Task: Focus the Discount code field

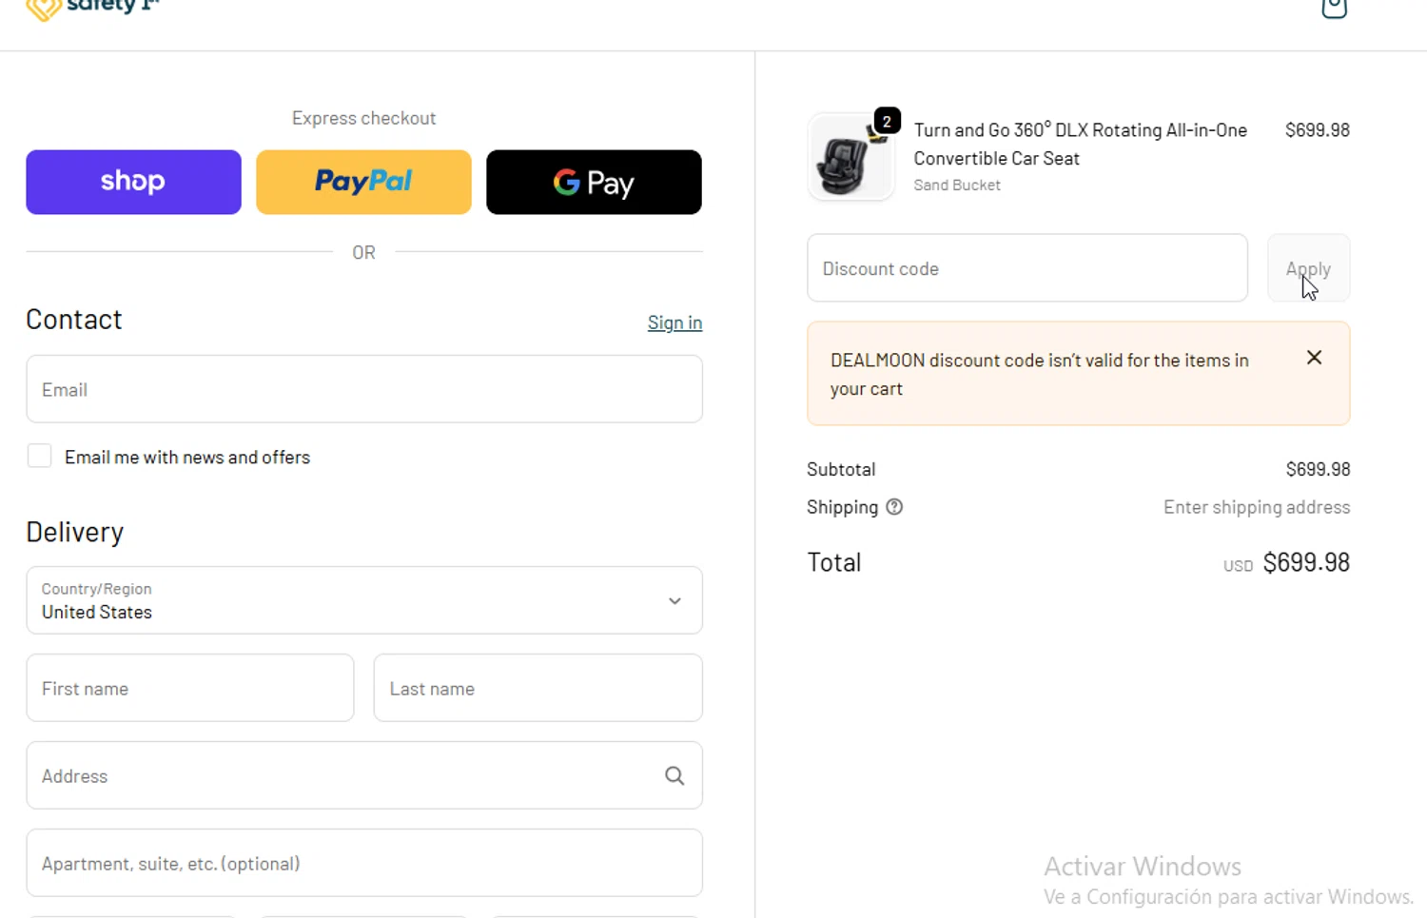Action: [1026, 268]
